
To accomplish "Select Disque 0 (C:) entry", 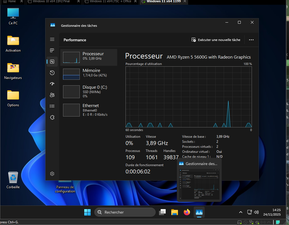I will (x=89, y=91).
